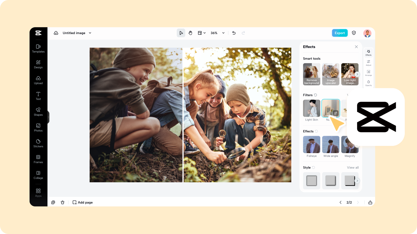Apply the second shadow style
Image resolution: width=417 pixels, height=234 pixels.
(x=331, y=181)
